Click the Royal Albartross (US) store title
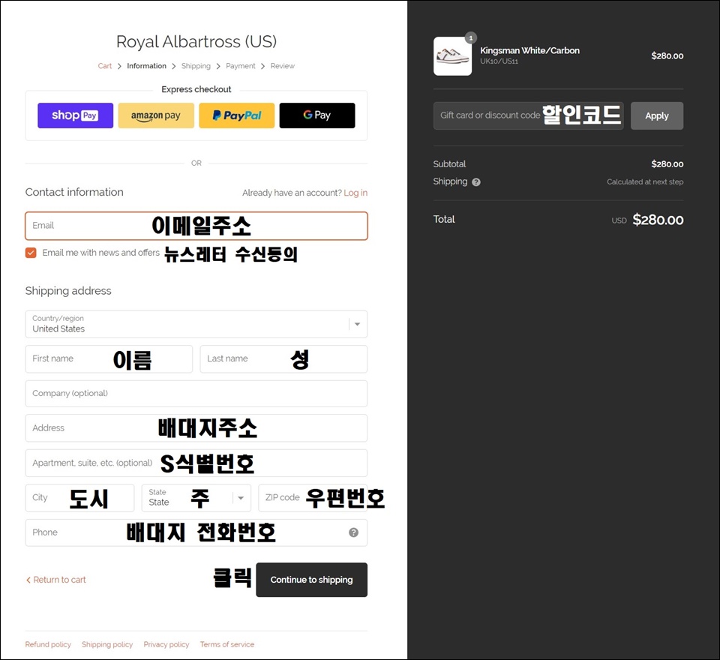Viewport: 720px width, 660px height. point(196,41)
